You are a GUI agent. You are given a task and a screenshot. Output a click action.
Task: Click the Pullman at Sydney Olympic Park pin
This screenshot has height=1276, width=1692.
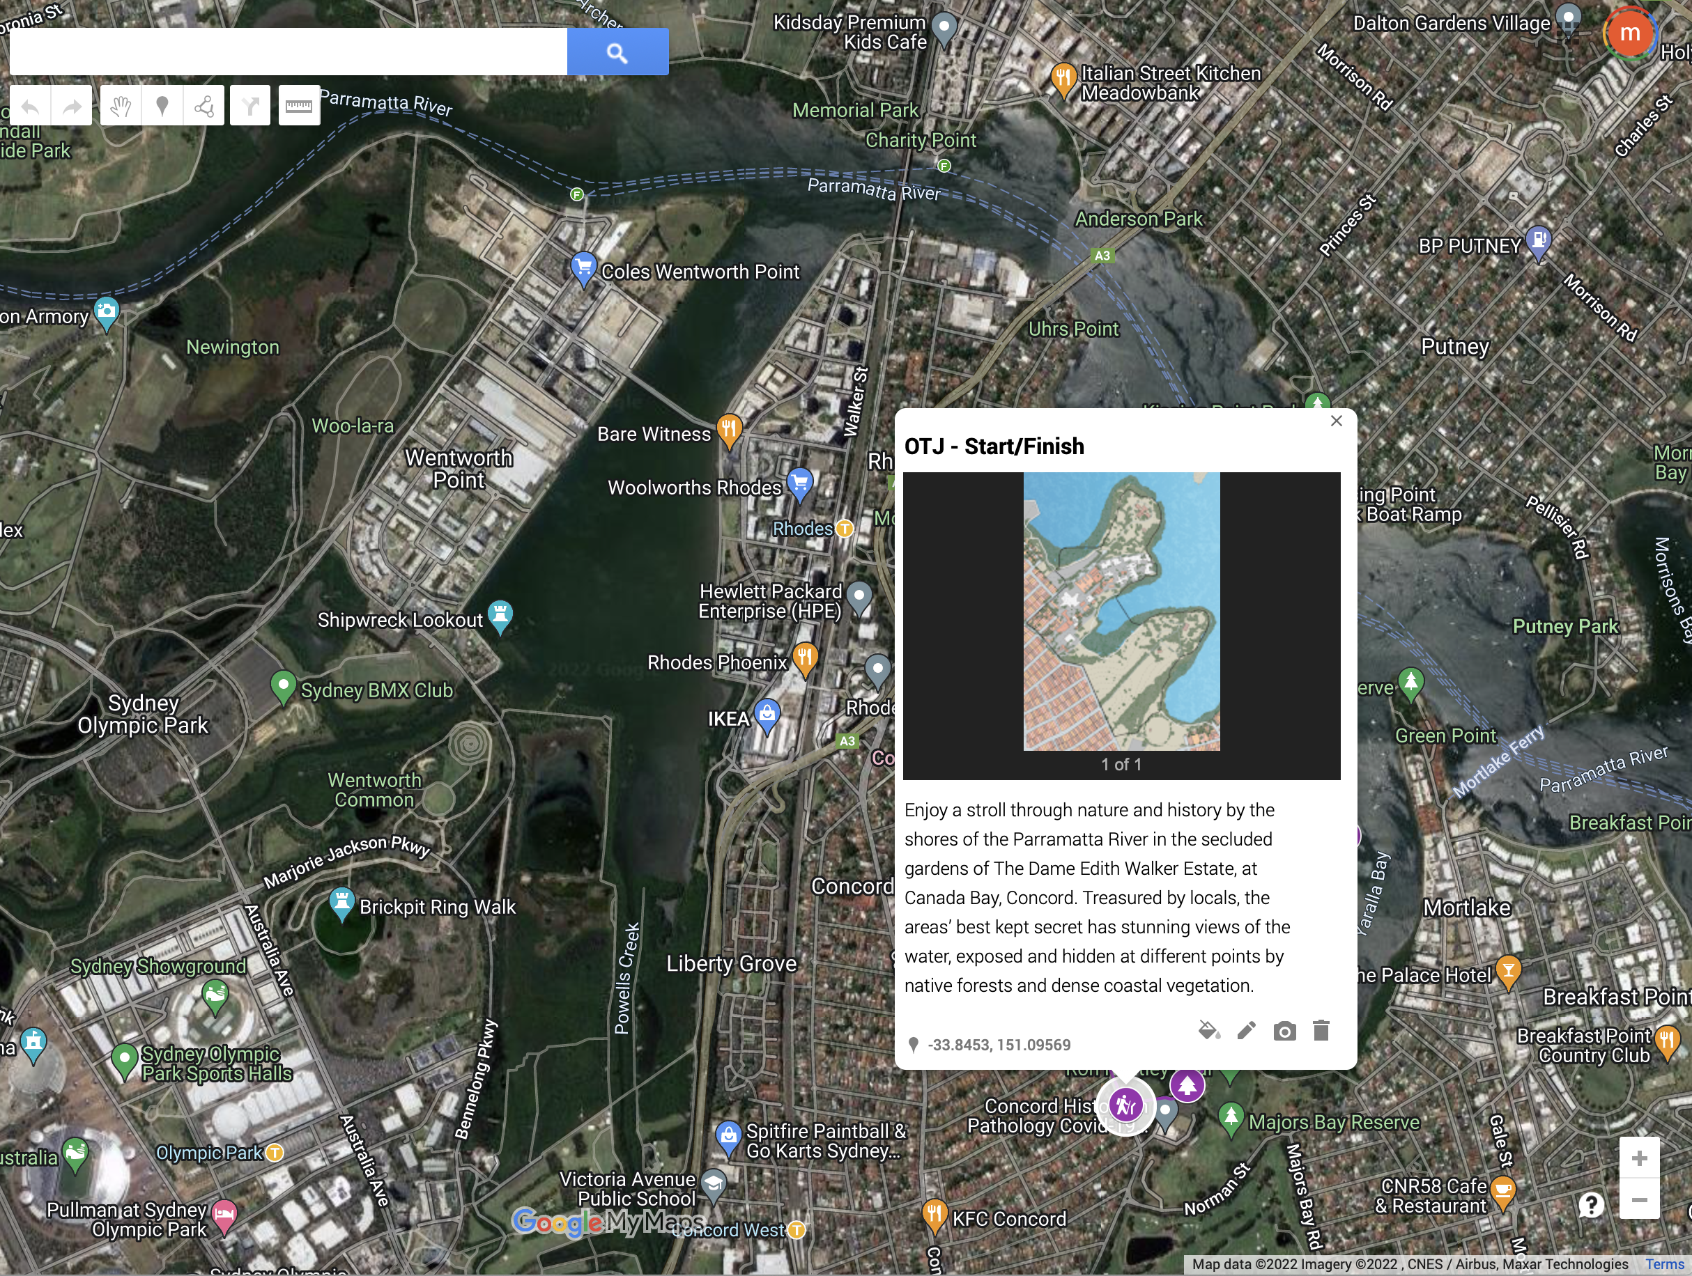coord(224,1216)
